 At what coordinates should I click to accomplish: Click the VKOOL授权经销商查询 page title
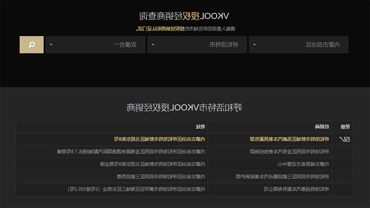[x=184, y=16]
